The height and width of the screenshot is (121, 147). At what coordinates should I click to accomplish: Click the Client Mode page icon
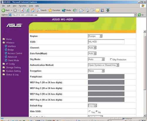[6, 60]
